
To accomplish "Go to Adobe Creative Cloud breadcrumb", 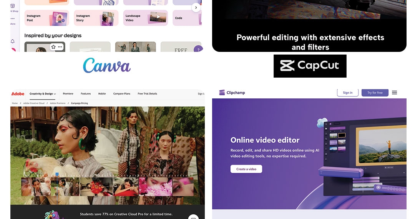I will tap(34, 103).
